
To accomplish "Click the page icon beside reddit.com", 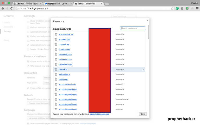I will pyautogui.click(x=56, y=79).
